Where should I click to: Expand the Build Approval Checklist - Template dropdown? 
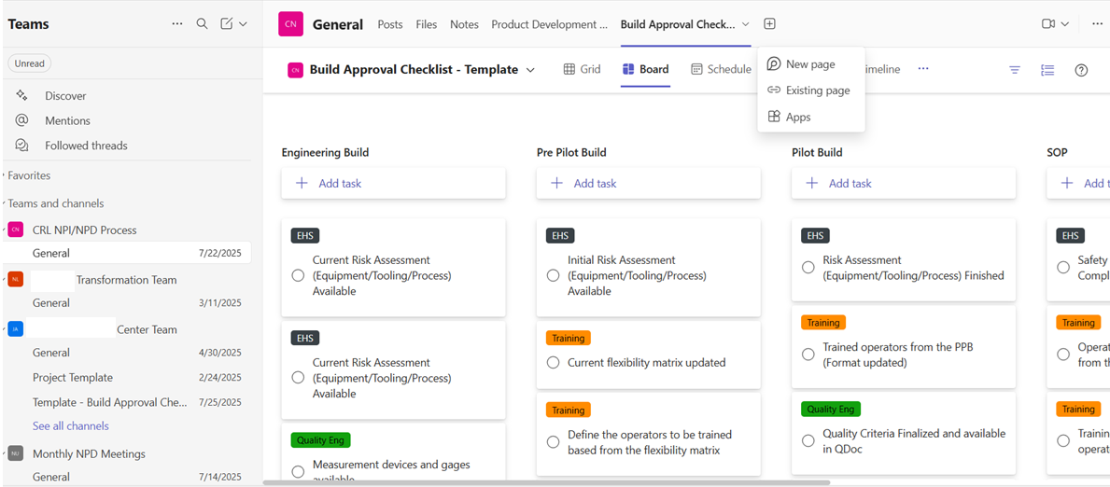click(530, 69)
